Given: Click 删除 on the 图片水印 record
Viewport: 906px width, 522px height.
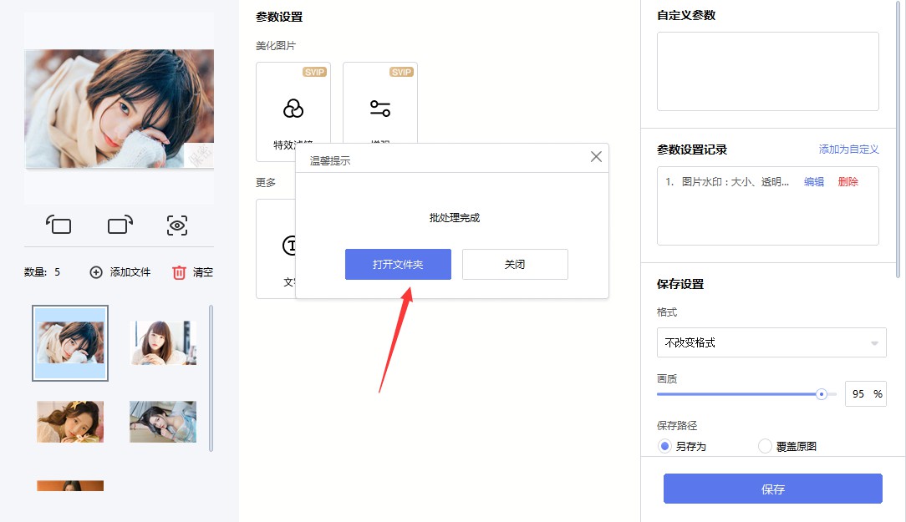Looking at the screenshot, I should pyautogui.click(x=847, y=182).
